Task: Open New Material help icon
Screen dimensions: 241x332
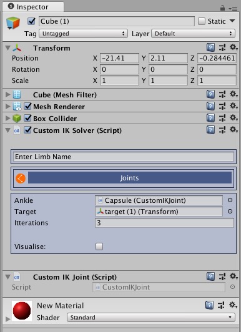Action: pos(209,305)
